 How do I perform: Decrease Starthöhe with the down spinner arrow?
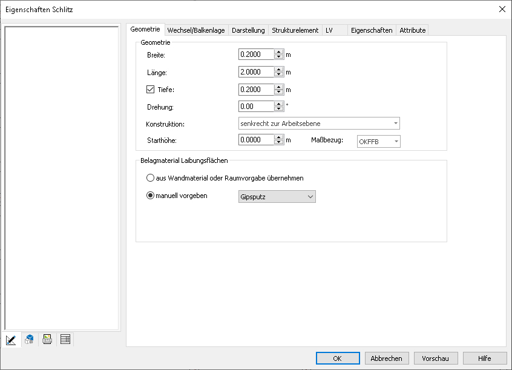[278, 144]
